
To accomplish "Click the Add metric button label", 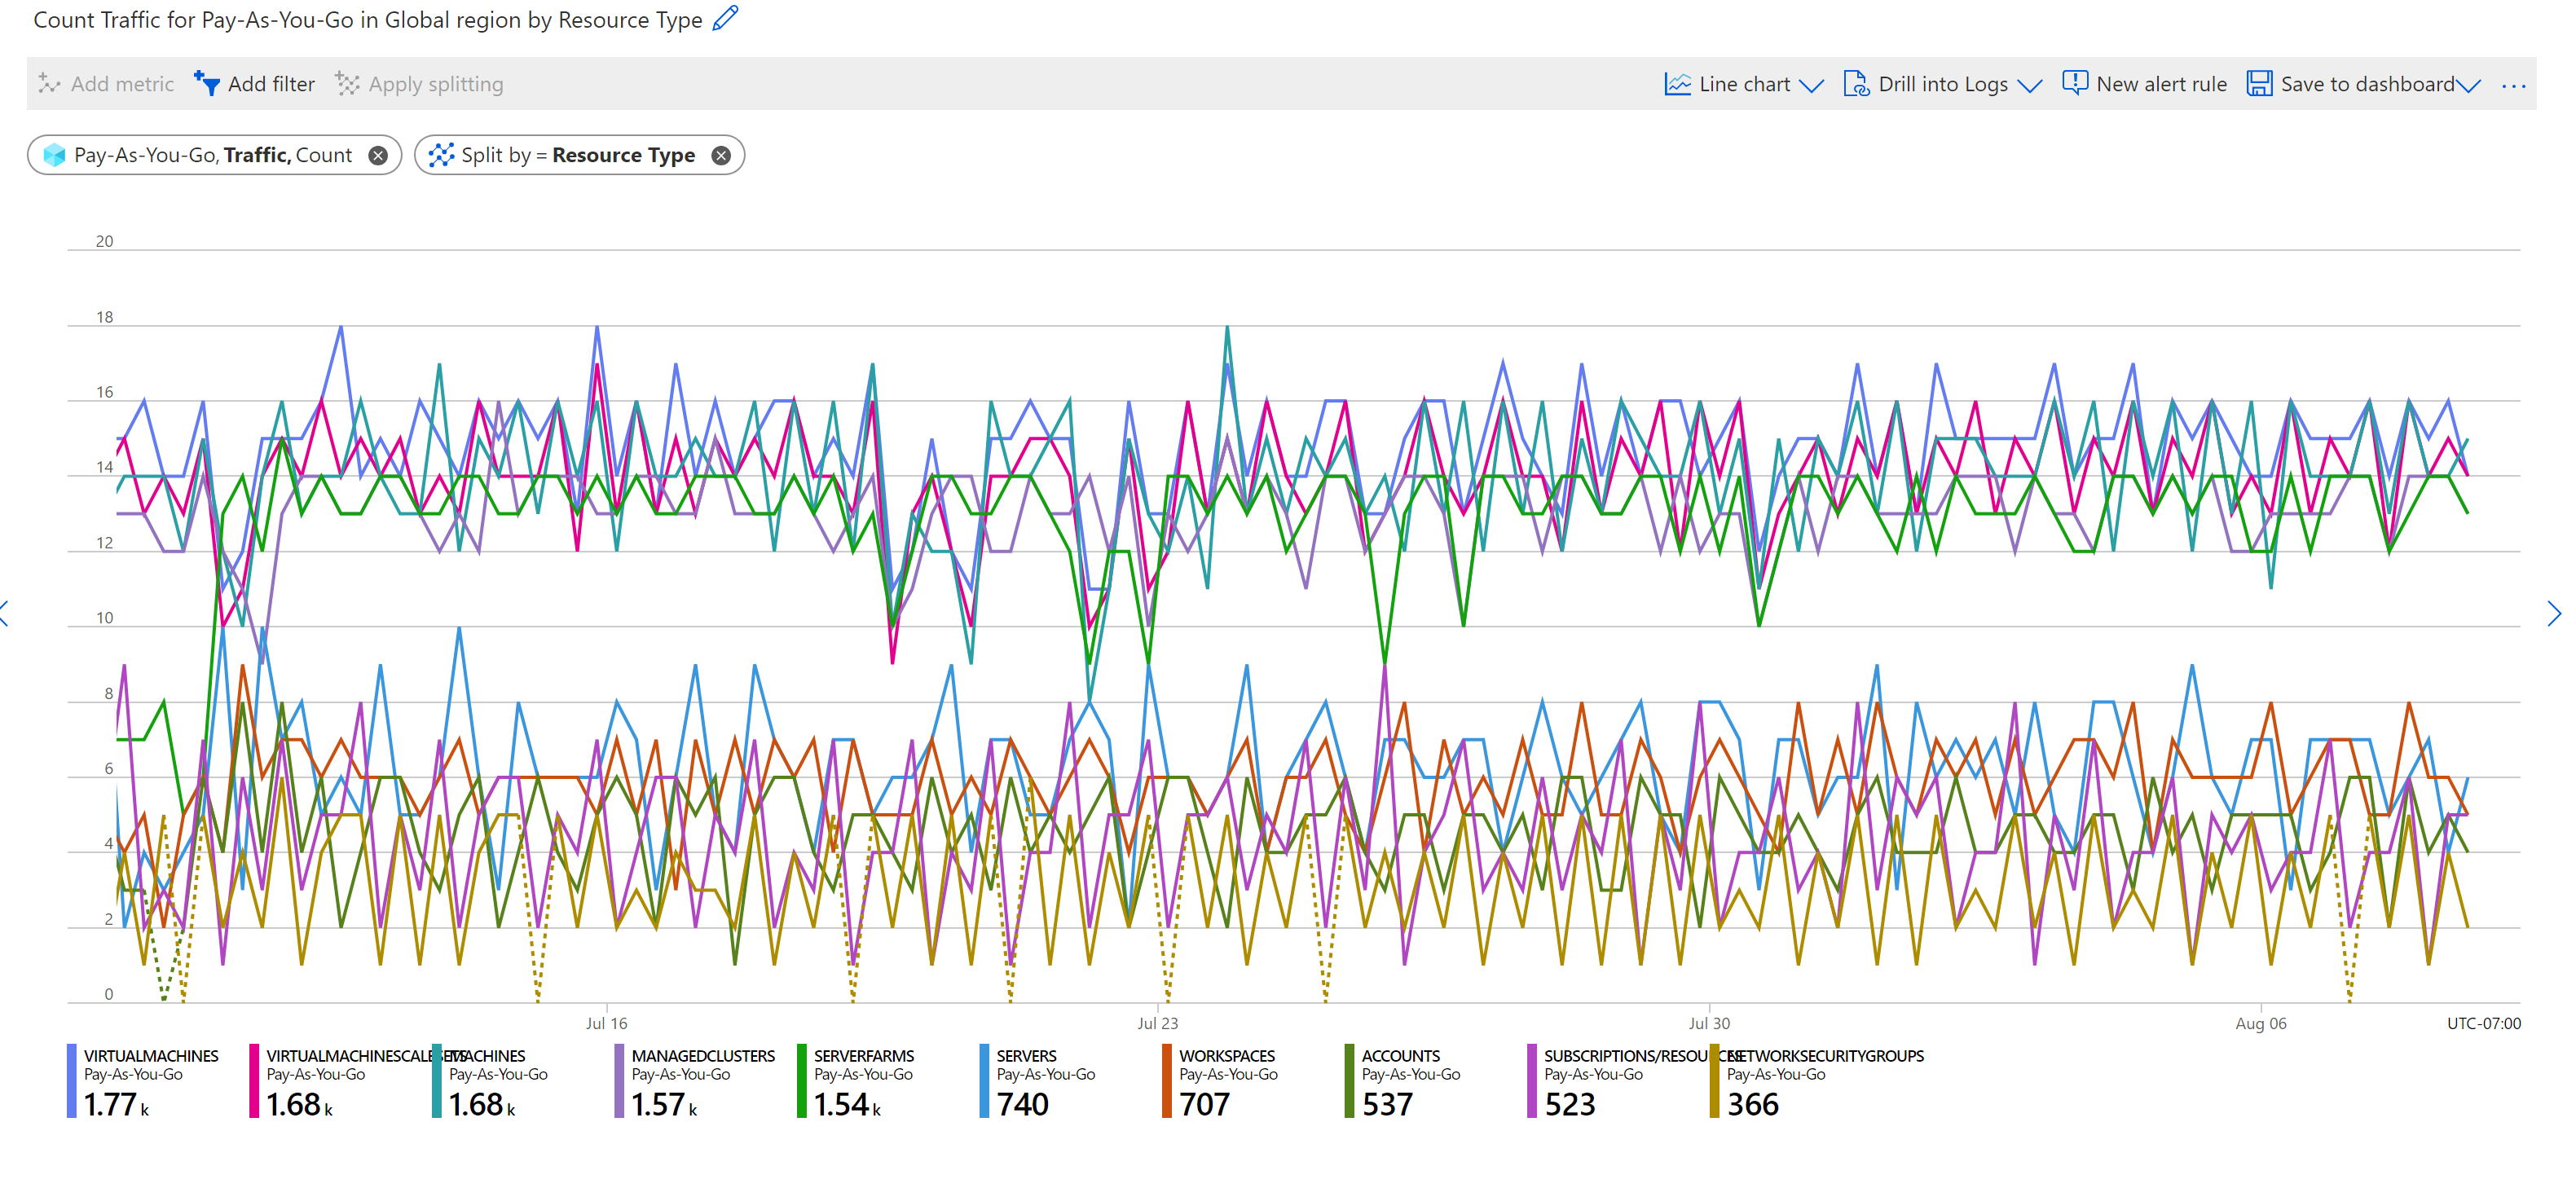I will (122, 84).
